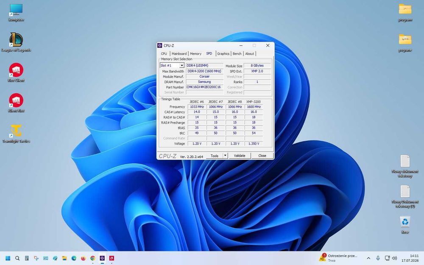Viewport: 424px width, 265px height.
Task: Select the Riot Client desktop icon
Action: coord(16,73)
